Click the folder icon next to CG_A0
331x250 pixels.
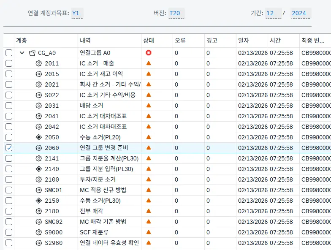point(32,53)
